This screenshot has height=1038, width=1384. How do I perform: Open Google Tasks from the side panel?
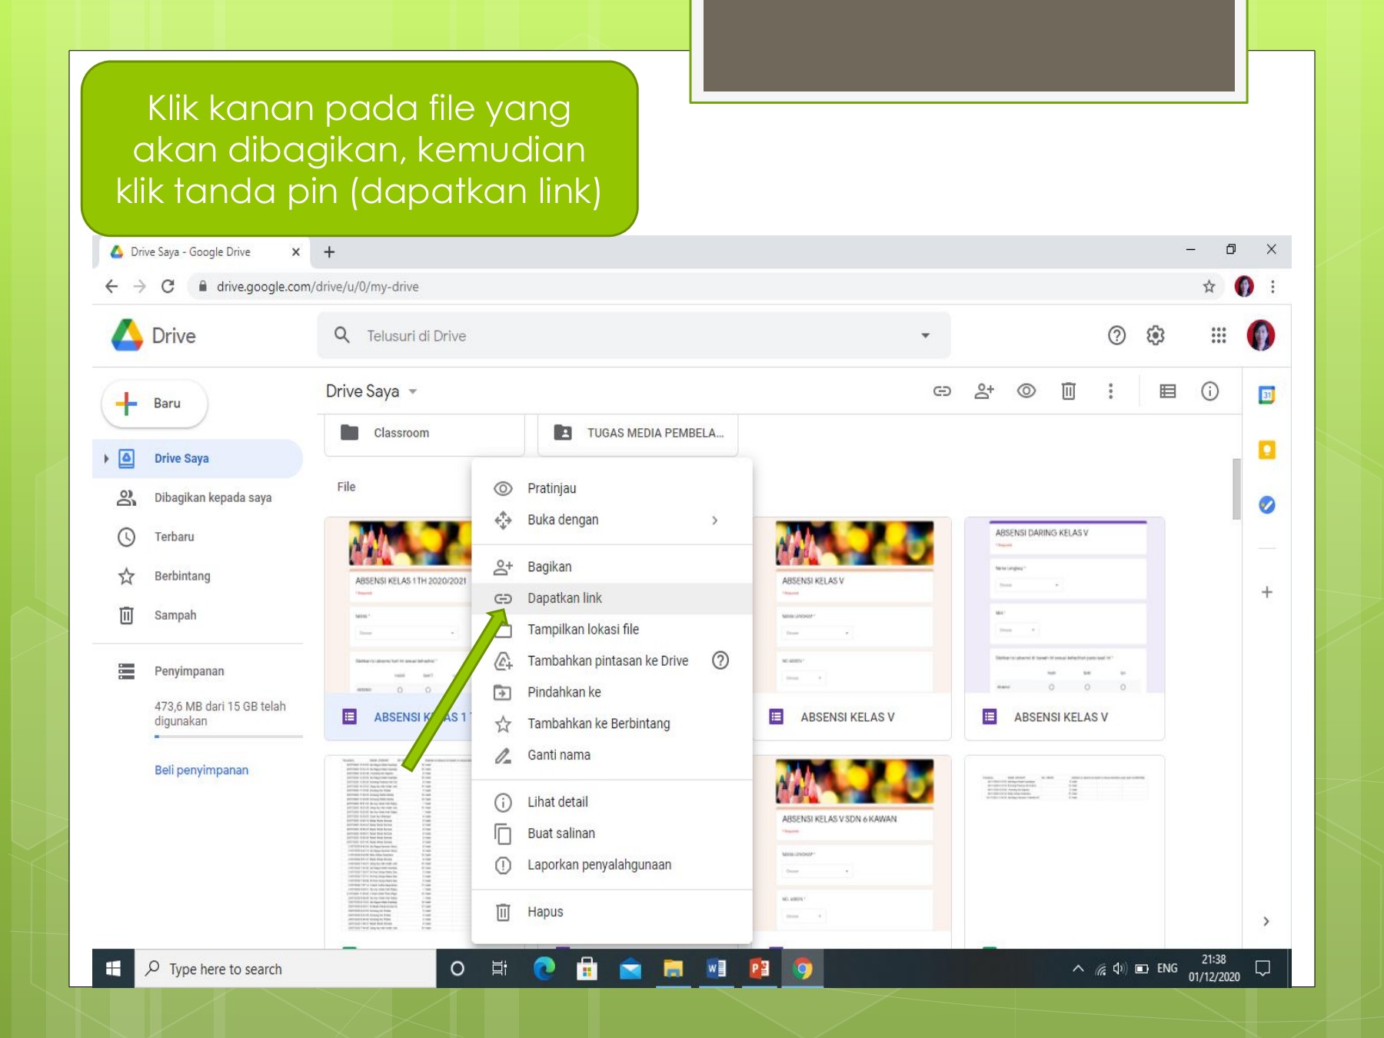[1266, 505]
